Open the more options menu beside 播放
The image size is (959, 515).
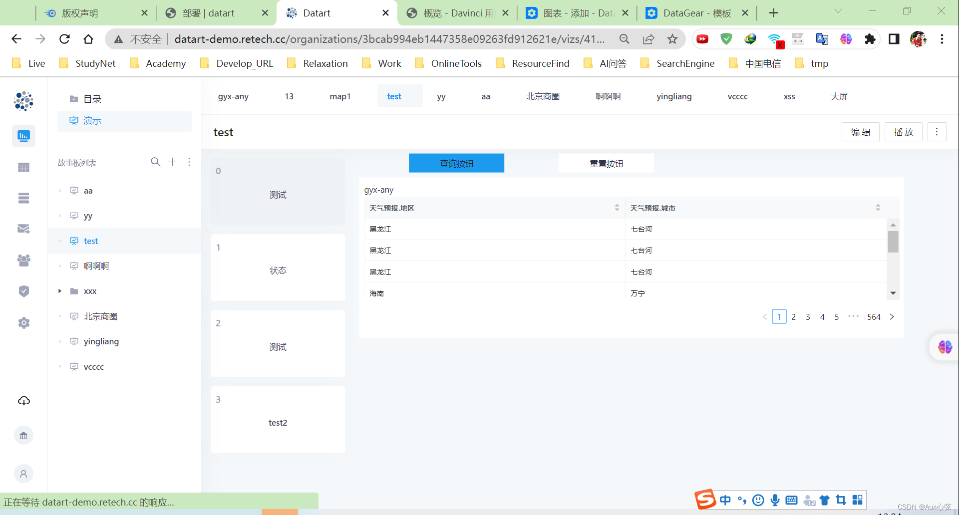click(937, 132)
